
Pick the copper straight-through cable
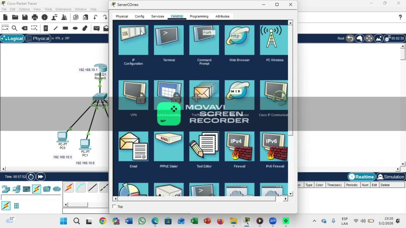click(93, 188)
